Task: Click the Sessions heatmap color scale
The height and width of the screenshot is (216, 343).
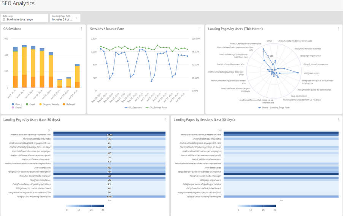Action: (257, 206)
